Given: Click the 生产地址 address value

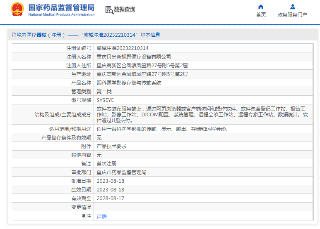Looking at the screenshot, I should click(x=142, y=74).
